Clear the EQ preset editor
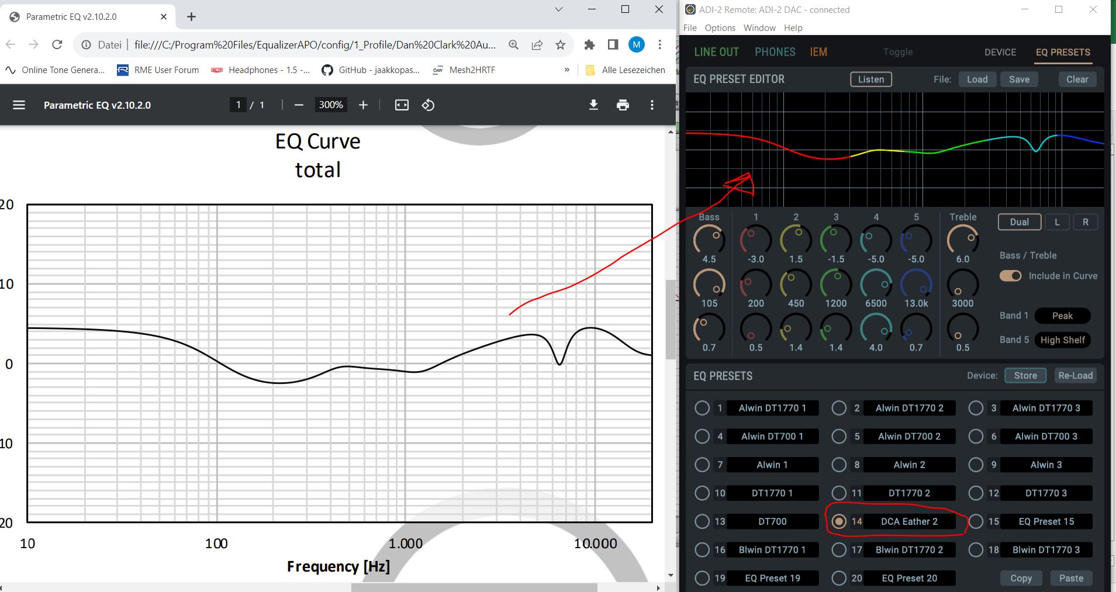Viewport: 1116px width, 592px height. [x=1077, y=79]
